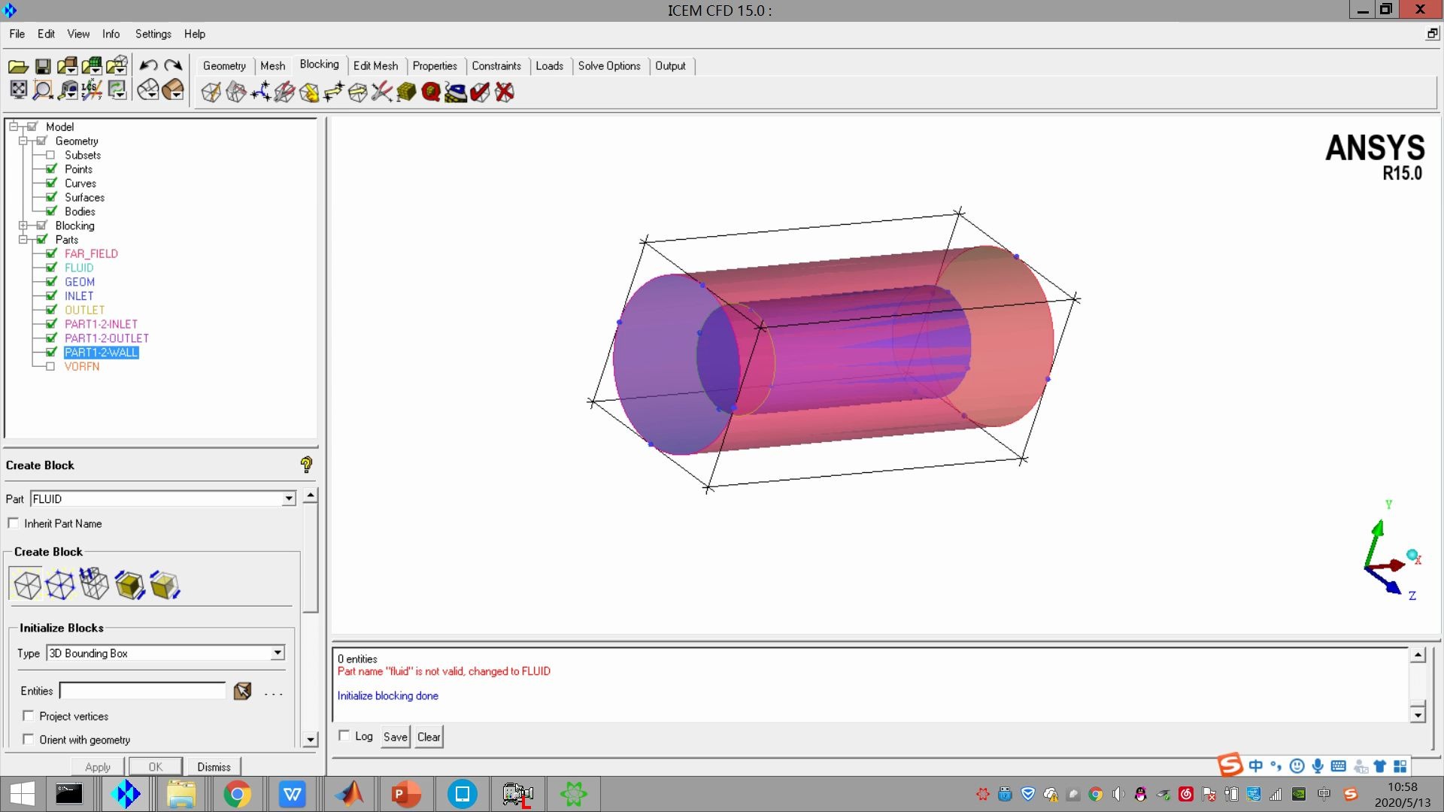Open the Merge Vertices tool
1444x812 pixels.
point(261,92)
